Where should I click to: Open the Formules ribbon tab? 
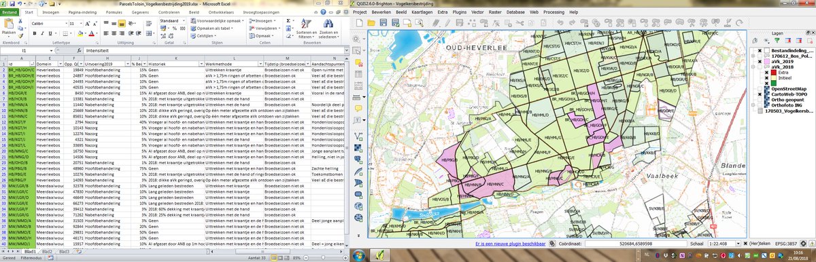pyautogui.click(x=114, y=12)
